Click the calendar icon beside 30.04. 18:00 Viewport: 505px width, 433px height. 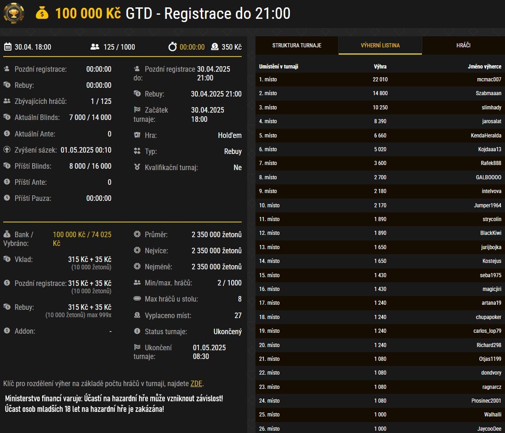[8, 47]
